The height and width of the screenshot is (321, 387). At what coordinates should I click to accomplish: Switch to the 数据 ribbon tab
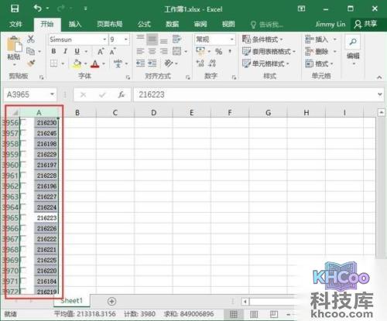point(172,24)
